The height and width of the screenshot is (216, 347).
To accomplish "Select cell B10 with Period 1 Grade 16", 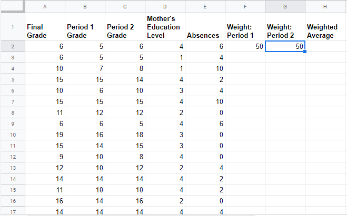I will point(85,135).
